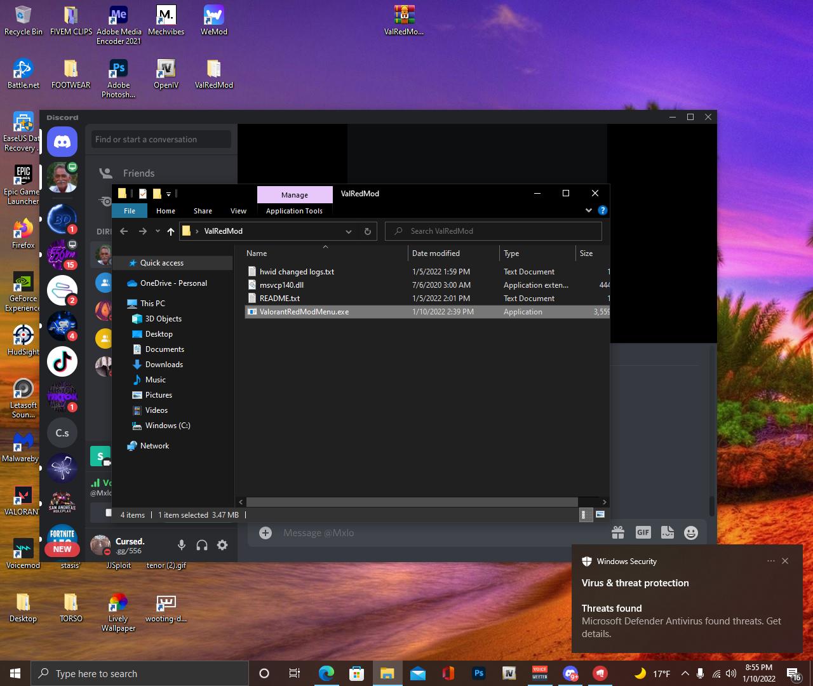This screenshot has width=813, height=686.
Task: Select the README.txt file
Action: pyautogui.click(x=279, y=299)
